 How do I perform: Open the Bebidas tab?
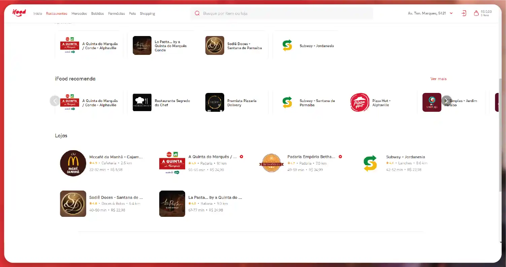97,13
